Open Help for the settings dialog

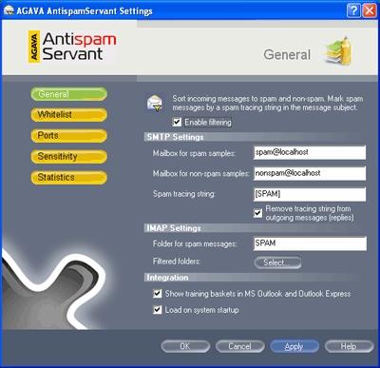coord(350,346)
